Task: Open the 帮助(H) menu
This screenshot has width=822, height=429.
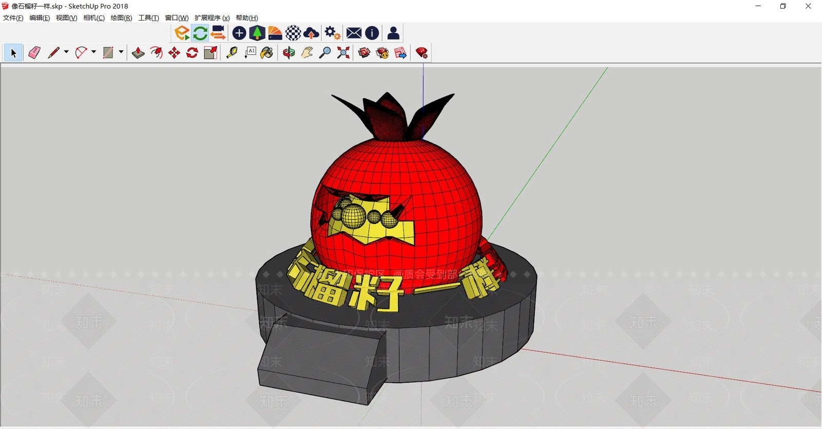Action: pos(247,18)
